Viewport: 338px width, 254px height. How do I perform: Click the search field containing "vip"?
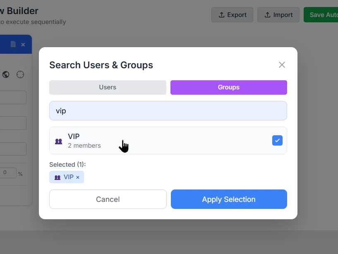coord(168,111)
